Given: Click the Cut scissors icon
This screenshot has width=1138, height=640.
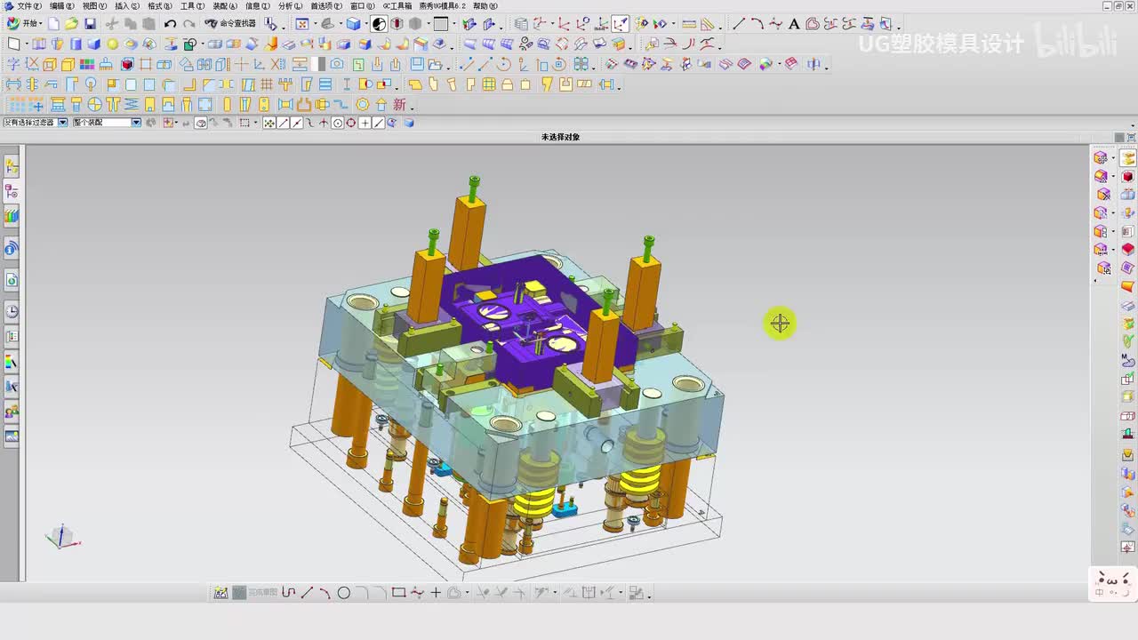Looking at the screenshot, I should [x=112, y=24].
